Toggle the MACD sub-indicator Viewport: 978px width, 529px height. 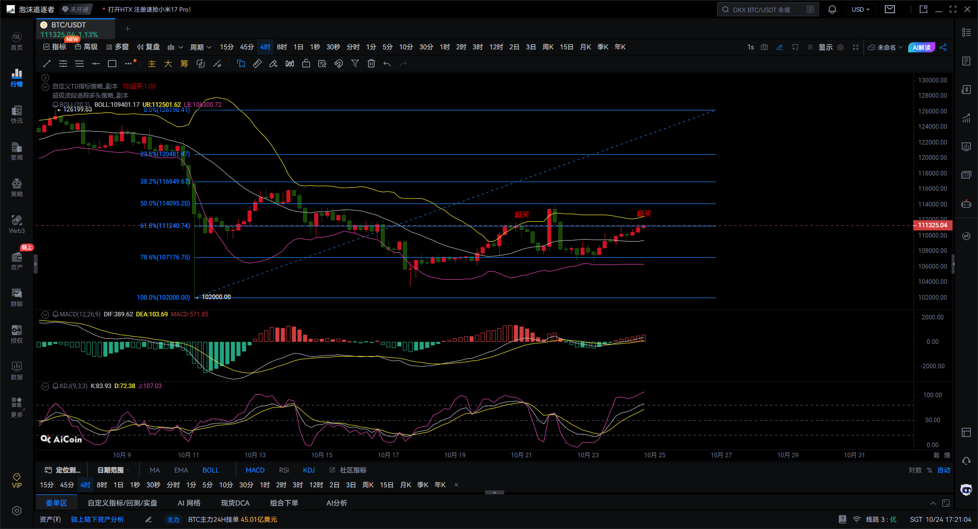tap(255, 470)
